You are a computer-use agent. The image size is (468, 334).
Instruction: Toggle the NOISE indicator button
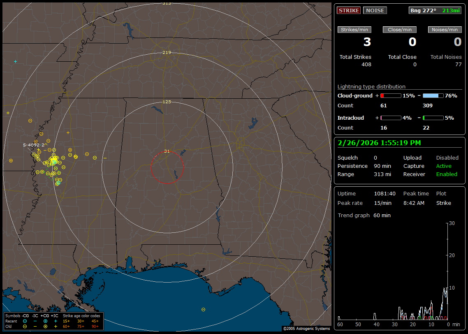pos(375,10)
